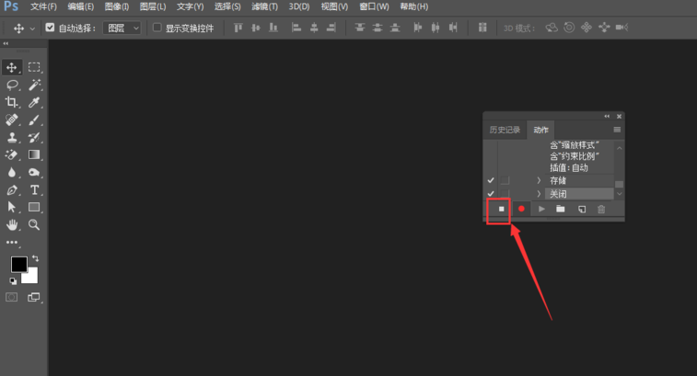697x376 pixels.
Task: Delete the selected action
Action: click(601, 209)
